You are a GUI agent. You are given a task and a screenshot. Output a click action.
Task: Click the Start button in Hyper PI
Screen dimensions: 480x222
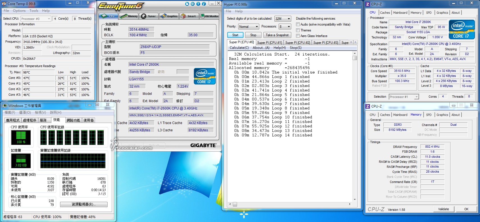point(235,35)
